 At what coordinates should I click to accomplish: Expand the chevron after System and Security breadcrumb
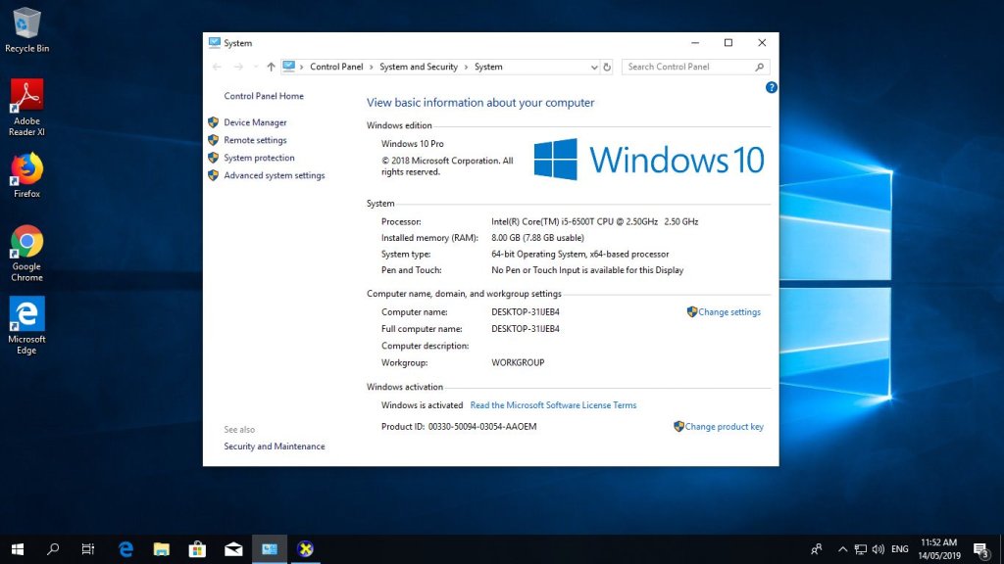click(x=466, y=67)
